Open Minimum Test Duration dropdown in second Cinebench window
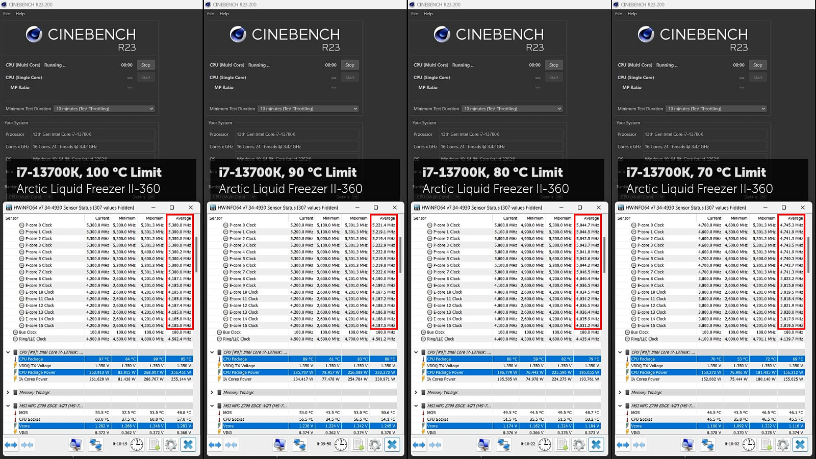The image size is (816, 459). tap(308, 109)
